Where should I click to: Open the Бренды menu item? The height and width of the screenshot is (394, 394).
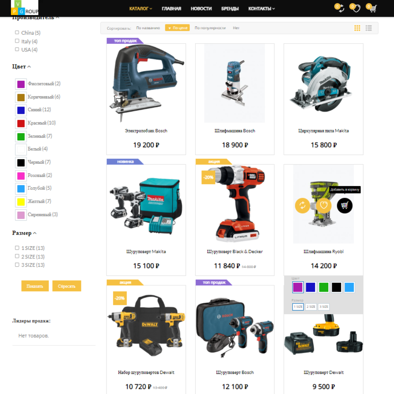click(x=230, y=9)
